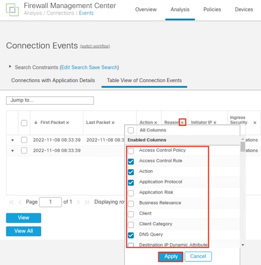Click the Initiator IP column header
The height and width of the screenshot is (265, 261).
coord(202,123)
